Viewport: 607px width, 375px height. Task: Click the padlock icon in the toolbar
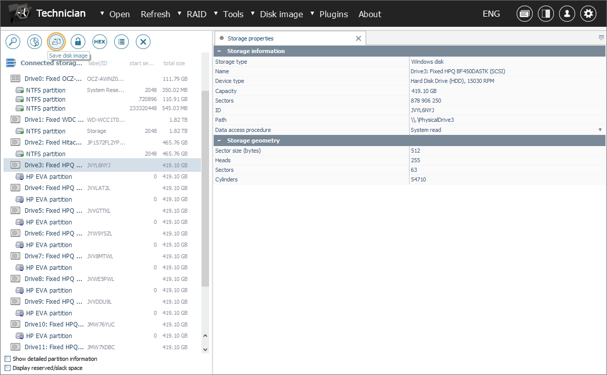pyautogui.click(x=78, y=41)
